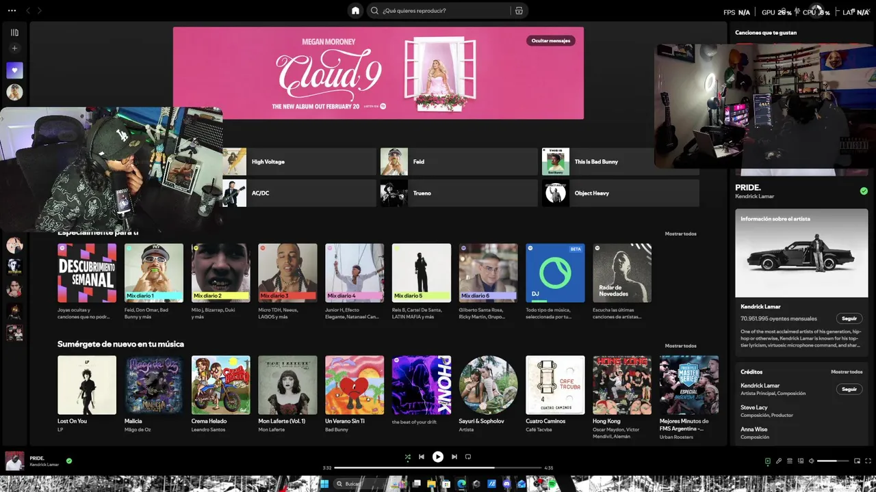Screen dimensions: 876x492
Task: Toggle repeat mode
Action: (468, 456)
